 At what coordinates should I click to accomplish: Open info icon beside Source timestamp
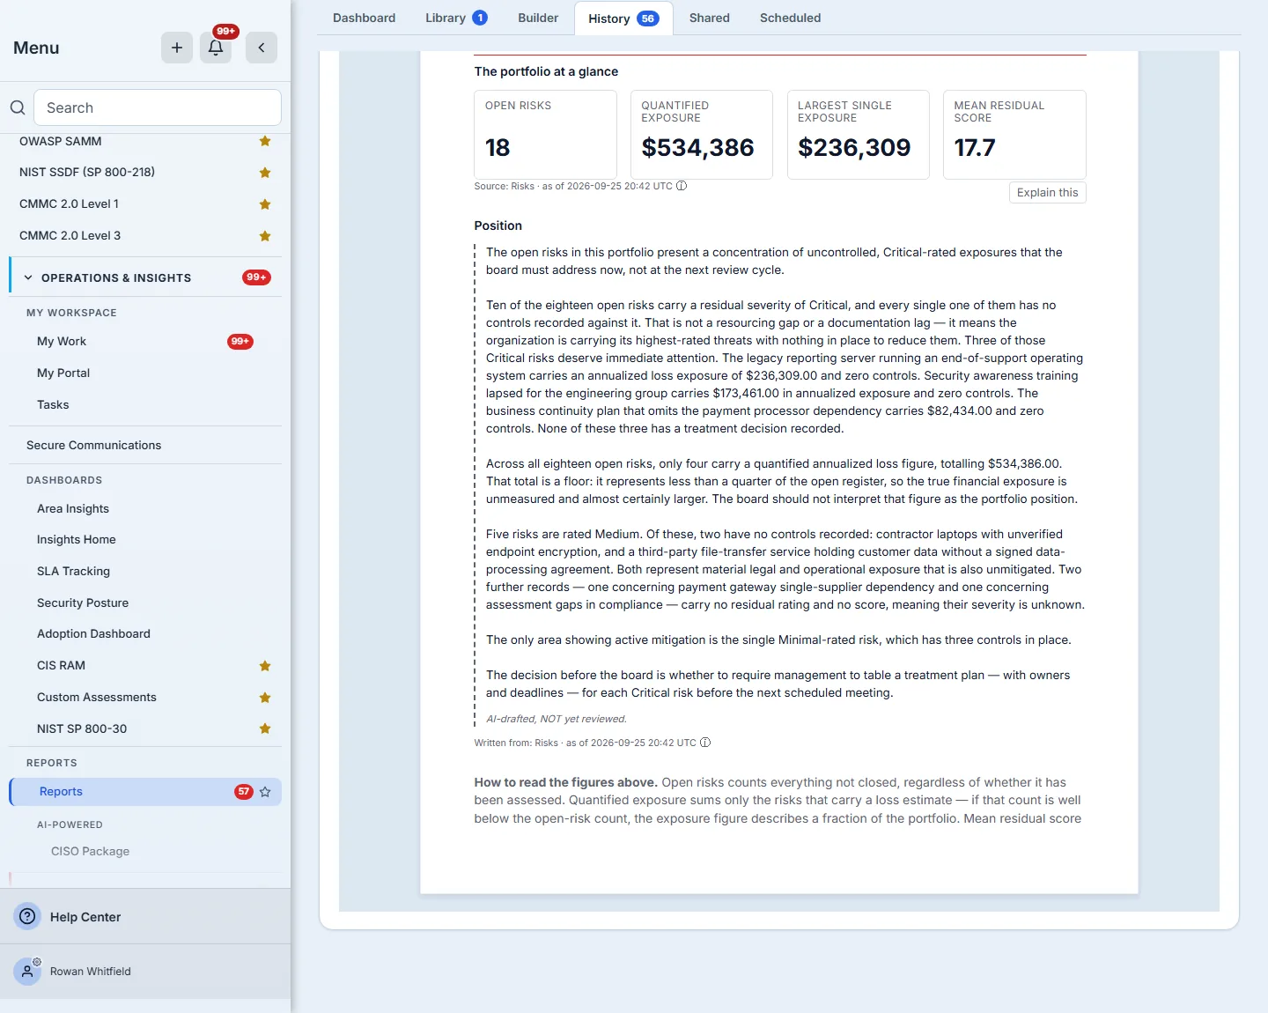click(682, 186)
